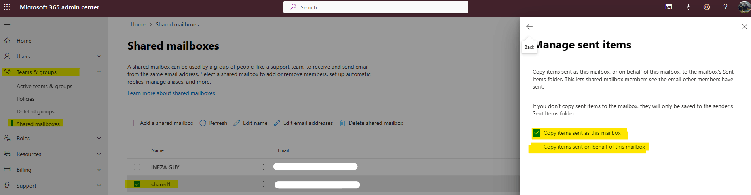Click Microsoft 365 admin center title
The image size is (751, 195).
point(59,7)
